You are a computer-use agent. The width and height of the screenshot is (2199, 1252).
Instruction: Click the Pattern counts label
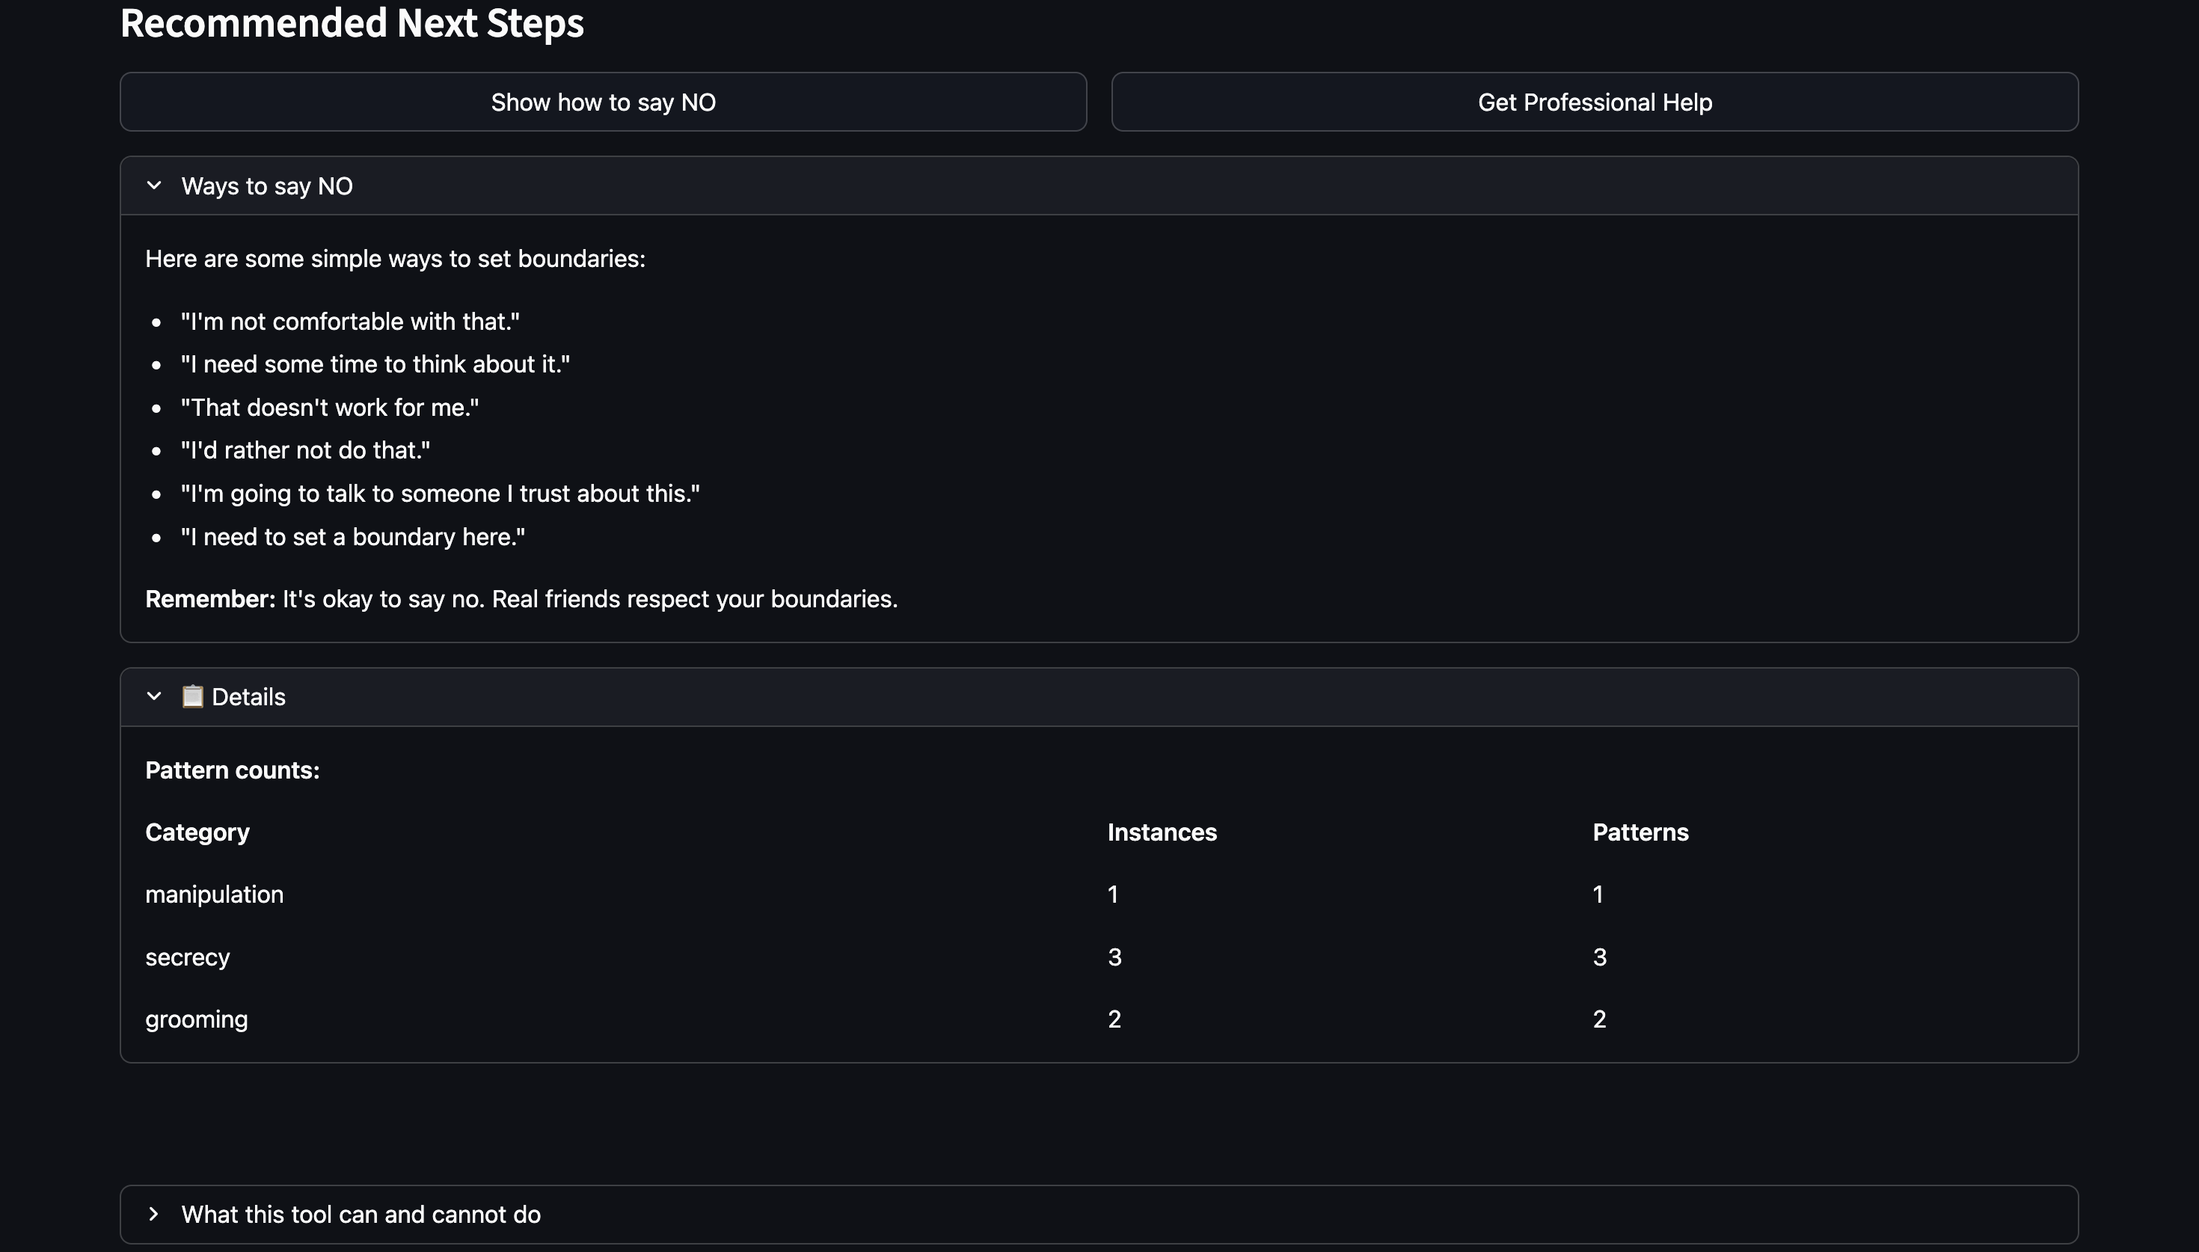[x=232, y=770]
